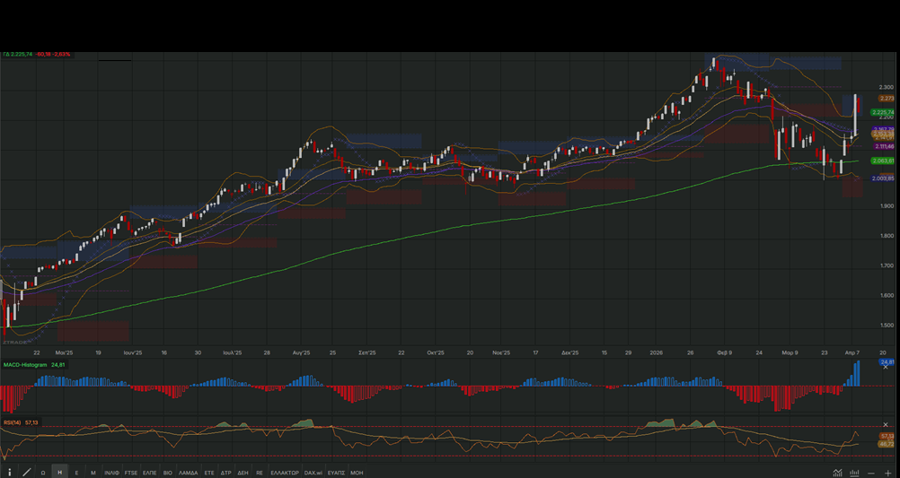
Task: Switch to the Ω timeframe button
Action: 43,473
